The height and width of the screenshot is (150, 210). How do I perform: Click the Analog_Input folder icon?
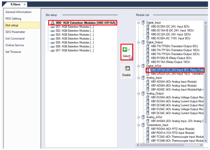(x=143, y=78)
